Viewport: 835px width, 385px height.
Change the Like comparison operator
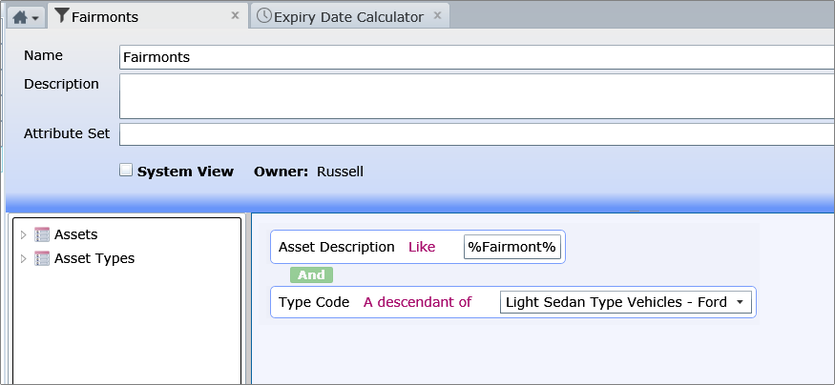tap(422, 247)
